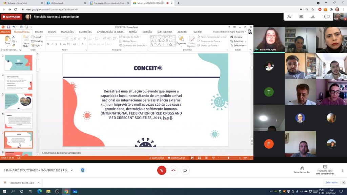This screenshot has width=347, height=195.
Task: Click the meeting safety shield icon
Action: tap(82, 170)
